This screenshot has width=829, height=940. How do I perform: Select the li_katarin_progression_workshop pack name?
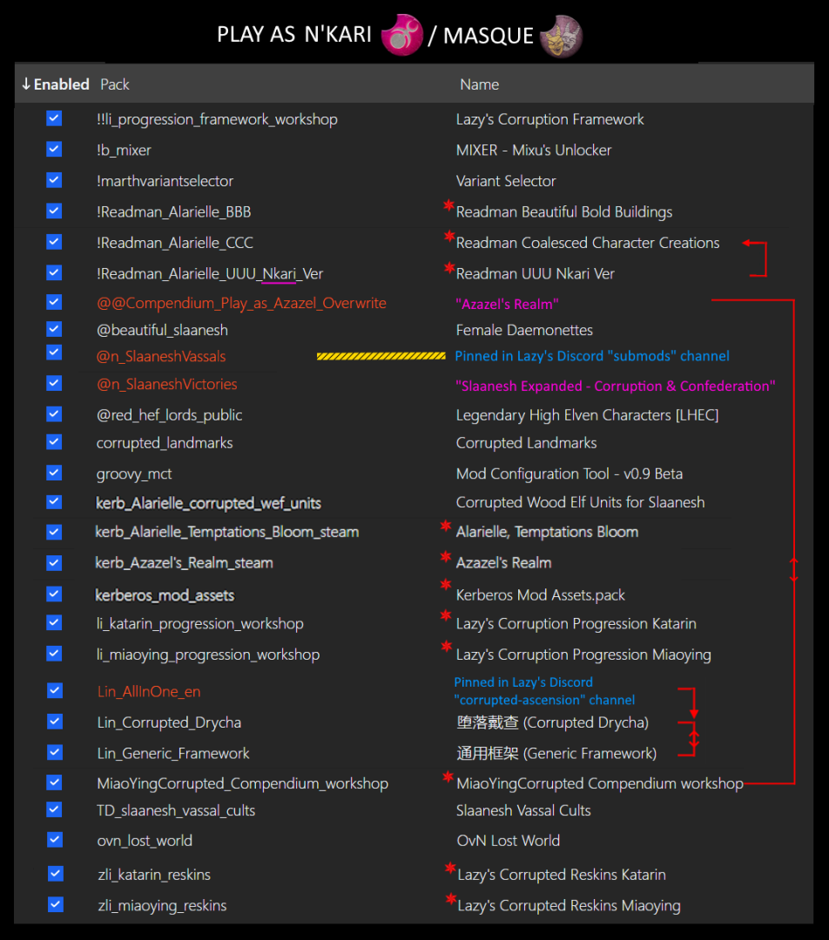pyautogui.click(x=199, y=624)
